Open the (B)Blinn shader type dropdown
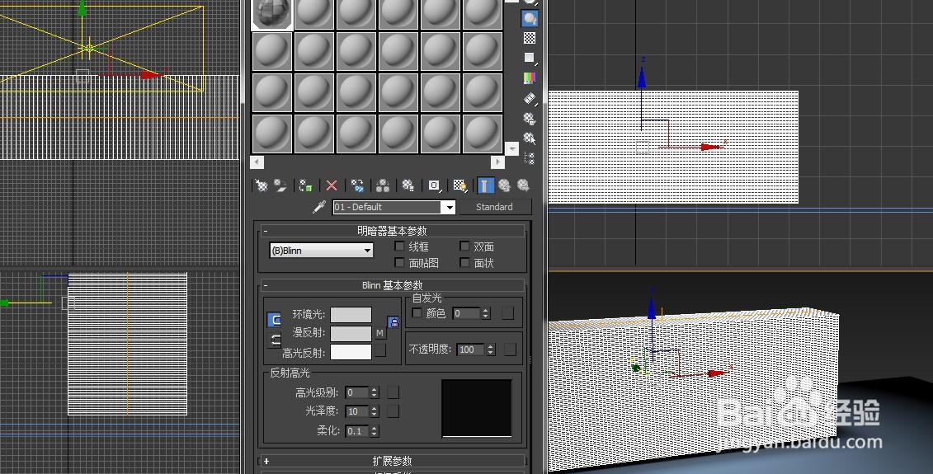 click(322, 251)
